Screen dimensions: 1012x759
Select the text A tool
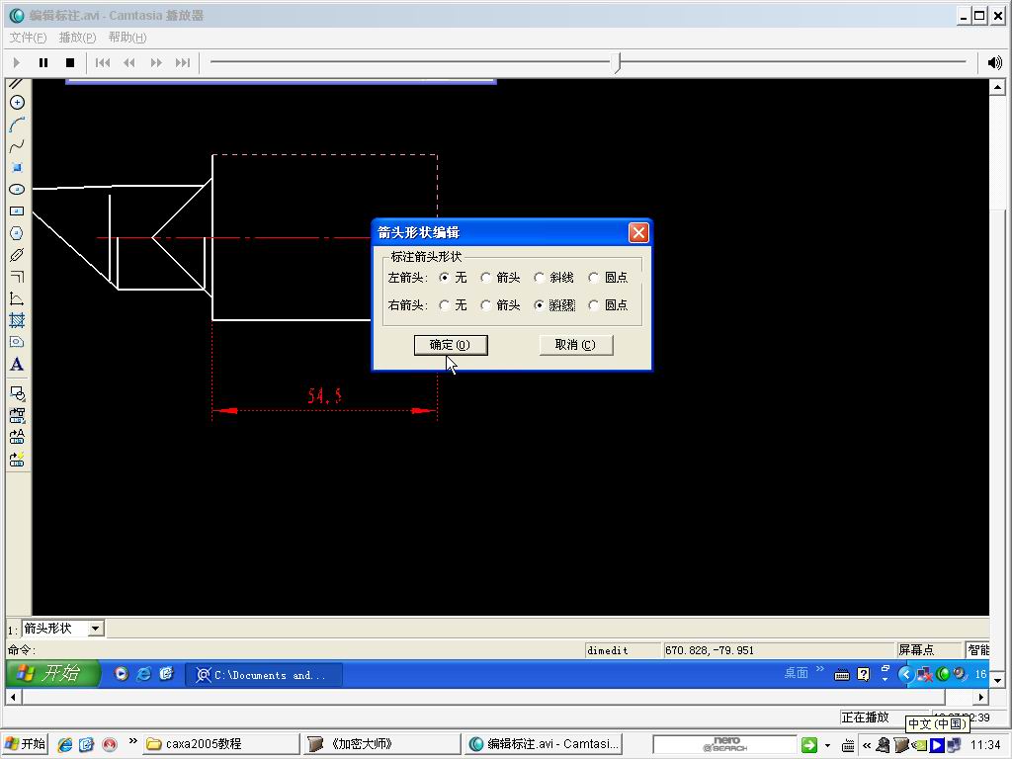(18, 364)
